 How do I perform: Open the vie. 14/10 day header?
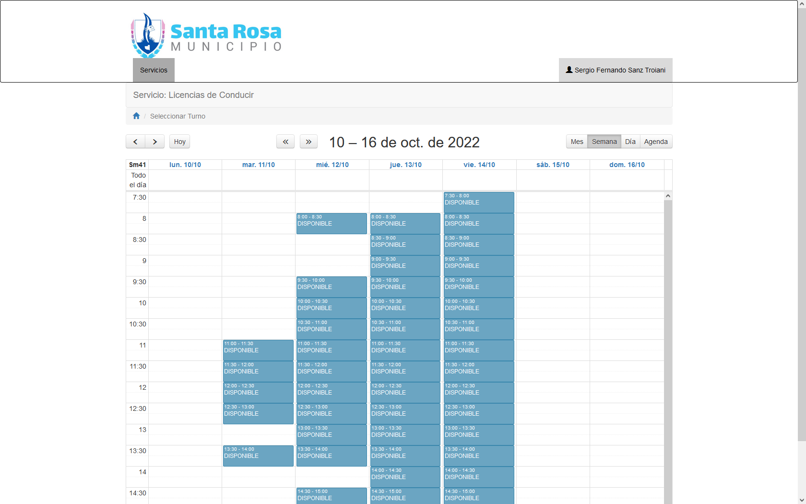tap(479, 165)
